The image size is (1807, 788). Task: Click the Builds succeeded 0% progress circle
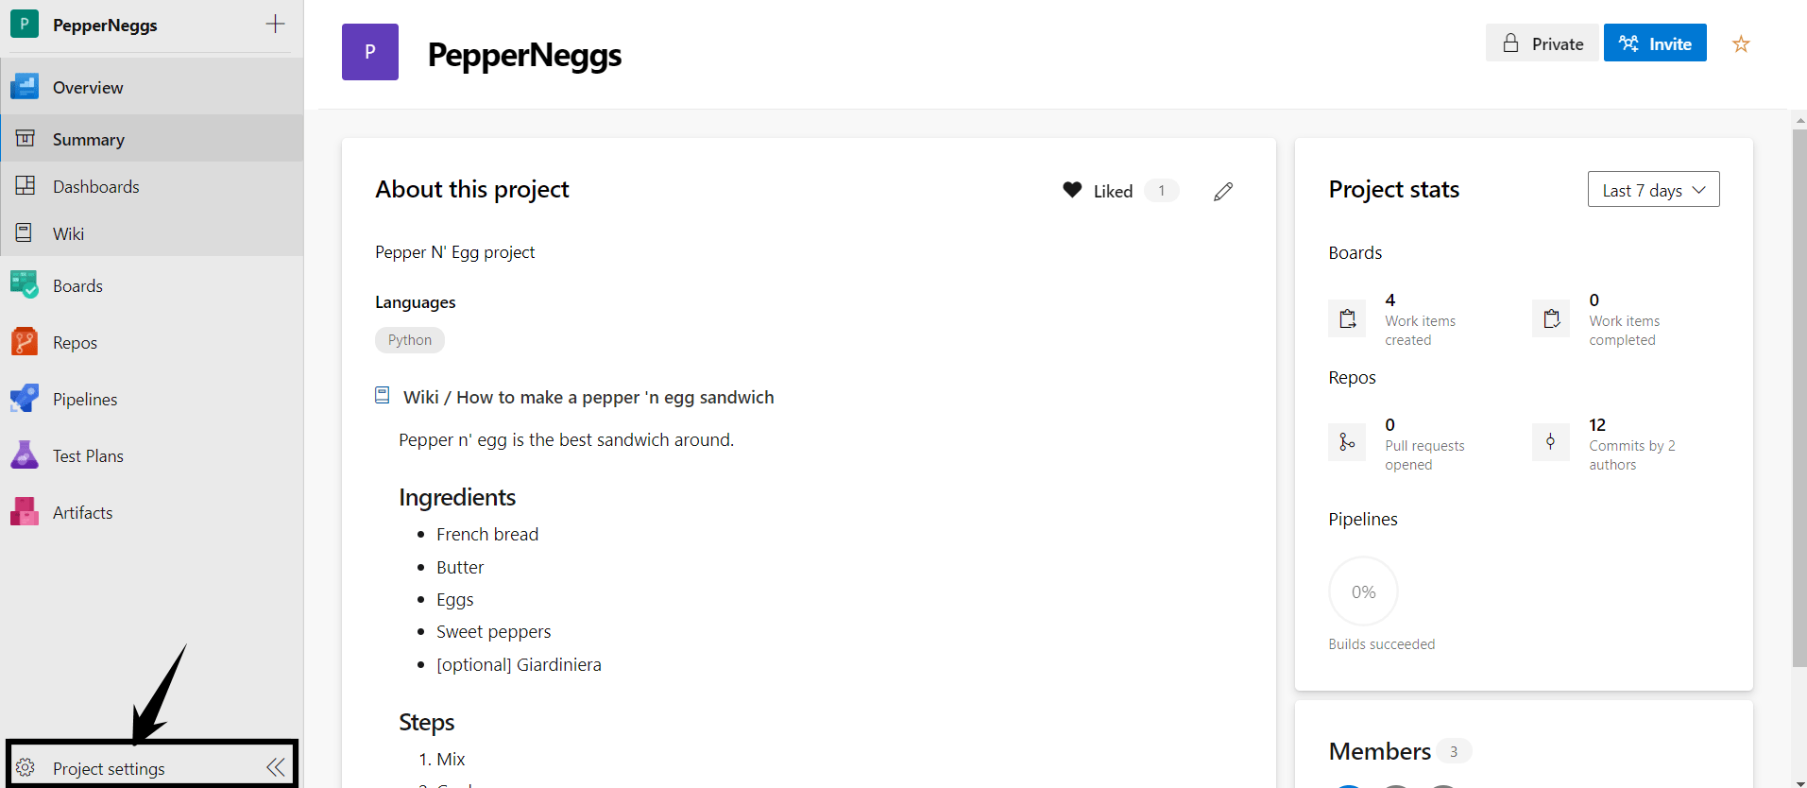point(1363,591)
